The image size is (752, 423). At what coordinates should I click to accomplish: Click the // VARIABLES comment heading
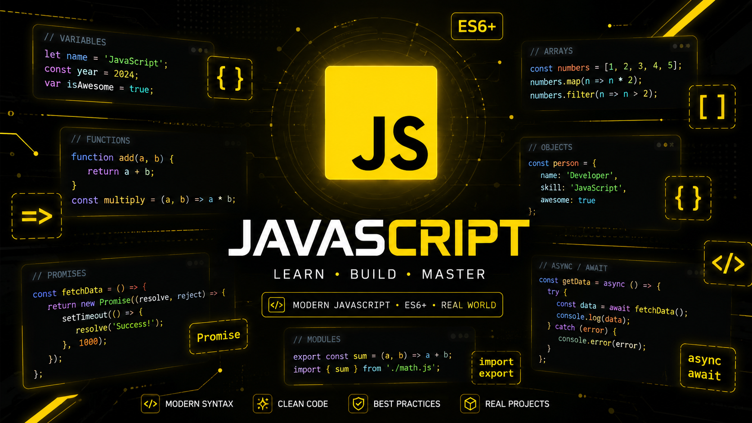pyautogui.click(x=75, y=40)
